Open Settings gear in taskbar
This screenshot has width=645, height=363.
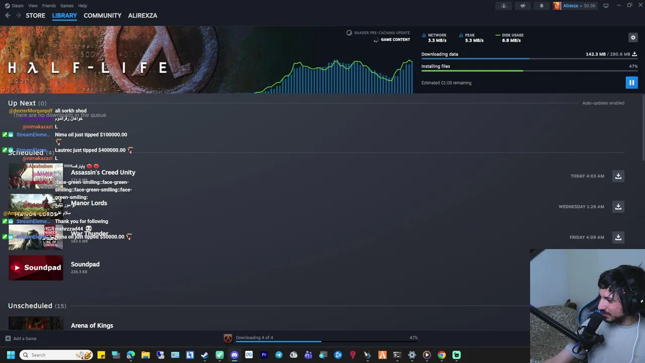[412, 355]
